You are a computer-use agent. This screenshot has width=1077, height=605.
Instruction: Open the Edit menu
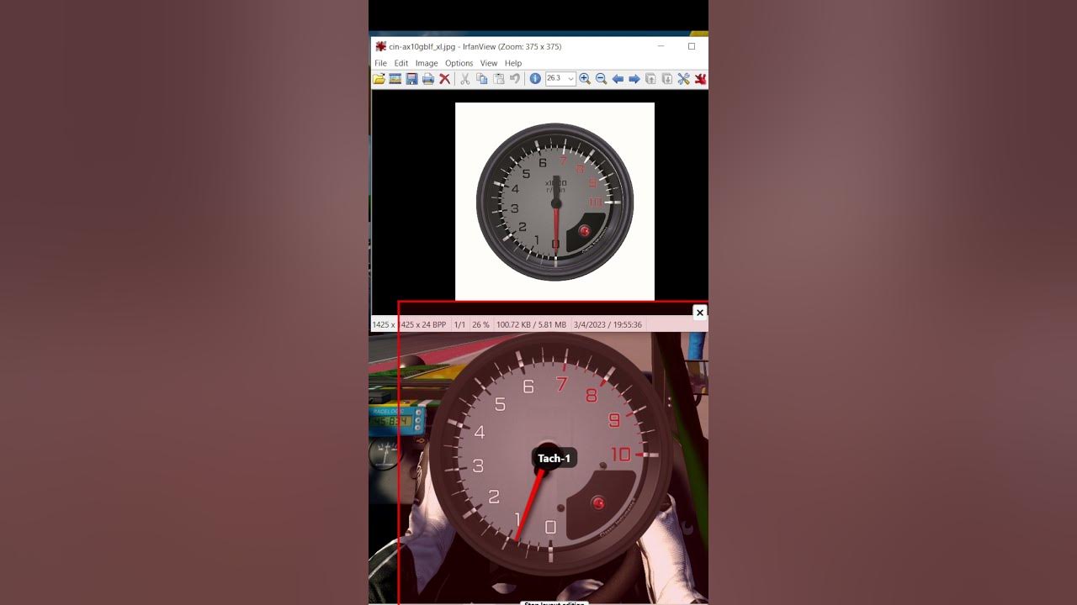tap(401, 63)
